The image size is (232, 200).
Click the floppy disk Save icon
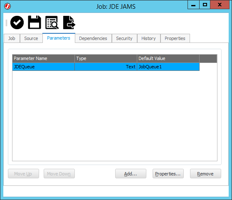[x=35, y=22]
